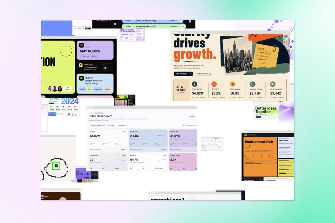Click the 9:00 AM - 6:00 PM time pill
This screenshot has height=223, width=335.
tap(89, 56)
